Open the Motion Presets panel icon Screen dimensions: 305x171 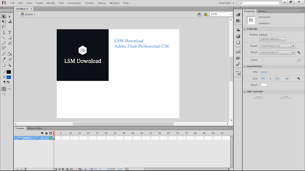pyautogui.click(x=238, y=64)
